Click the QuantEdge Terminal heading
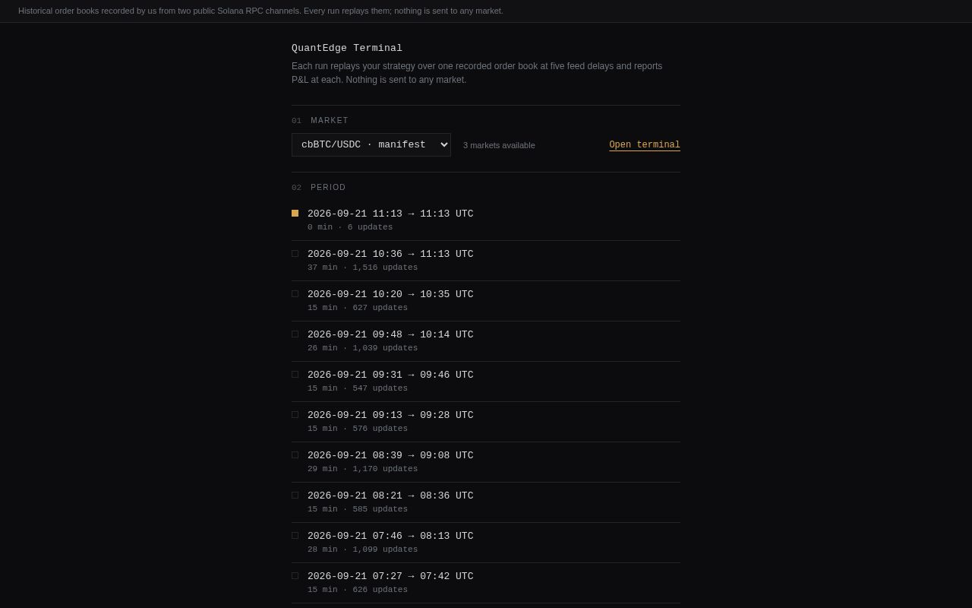972x608 pixels. 347,49
